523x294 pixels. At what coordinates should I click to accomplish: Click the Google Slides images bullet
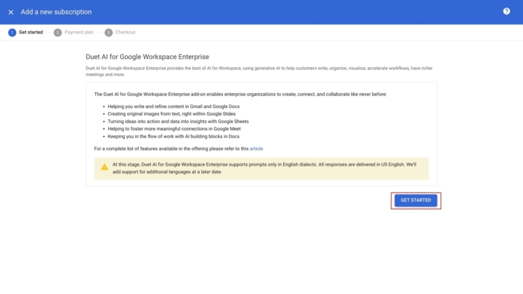[x=171, y=114]
